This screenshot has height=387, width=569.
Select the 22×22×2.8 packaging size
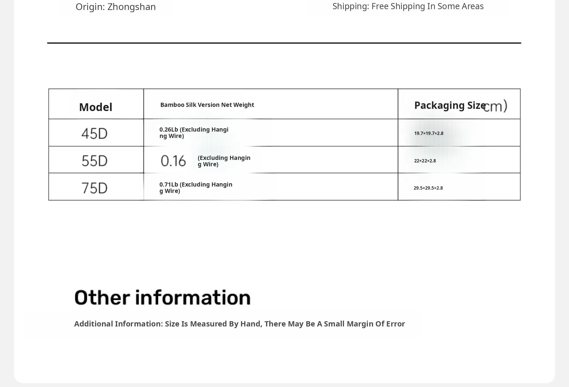click(425, 161)
